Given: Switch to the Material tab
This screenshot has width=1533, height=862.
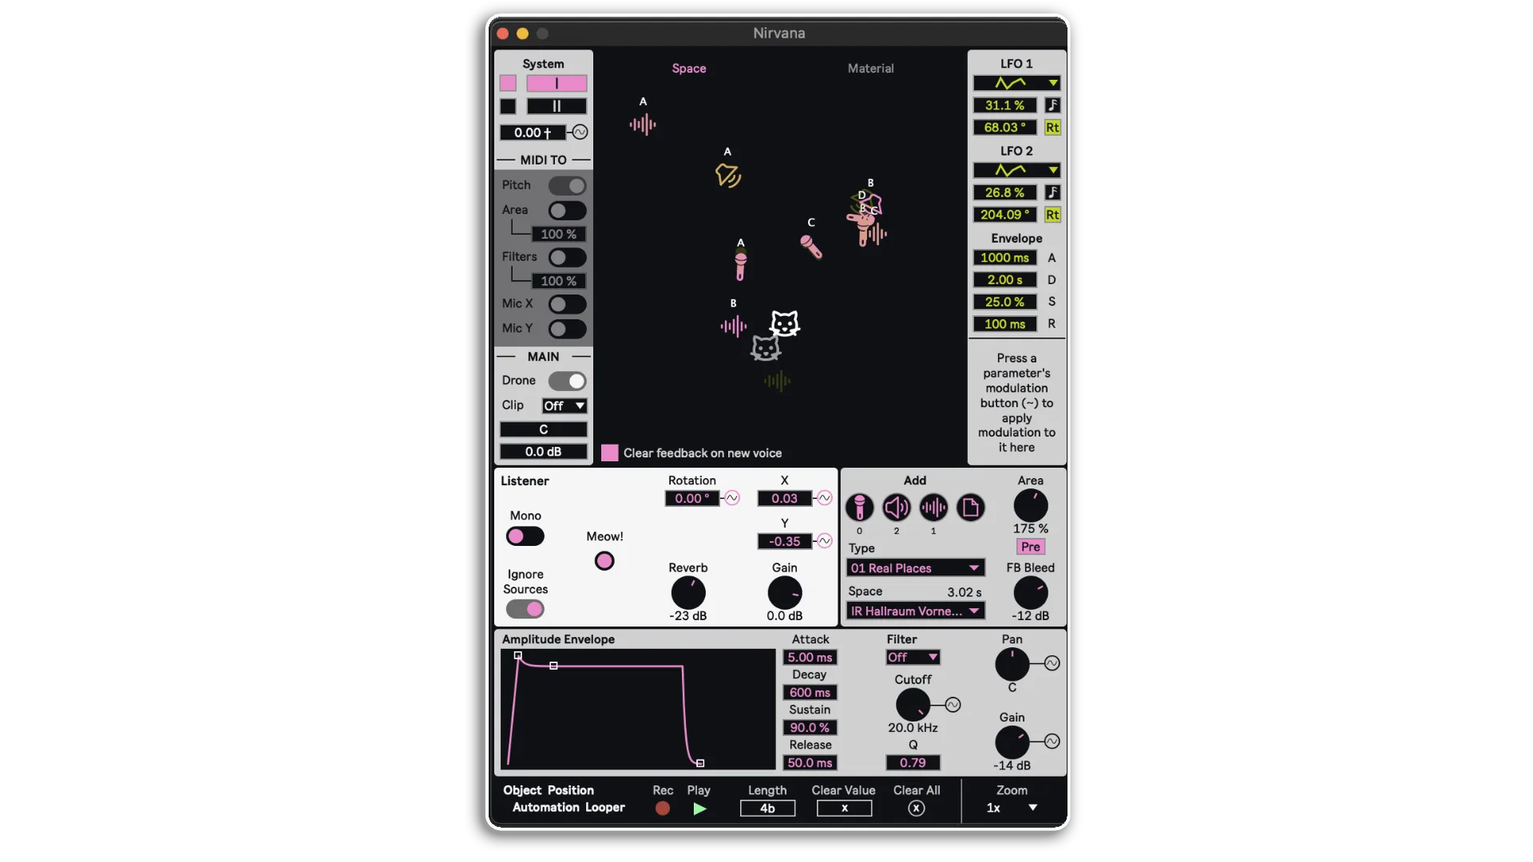Looking at the screenshot, I should pos(870,69).
